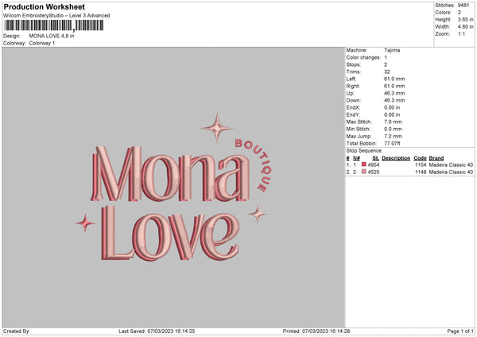Click thread code '1154' in row 1
The width and height of the screenshot is (477, 337).
point(421,165)
